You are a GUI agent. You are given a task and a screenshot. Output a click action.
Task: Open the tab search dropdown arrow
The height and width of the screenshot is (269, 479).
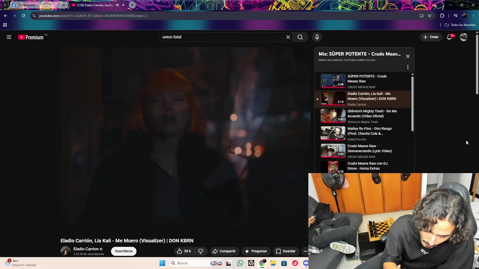(x=4, y=5)
